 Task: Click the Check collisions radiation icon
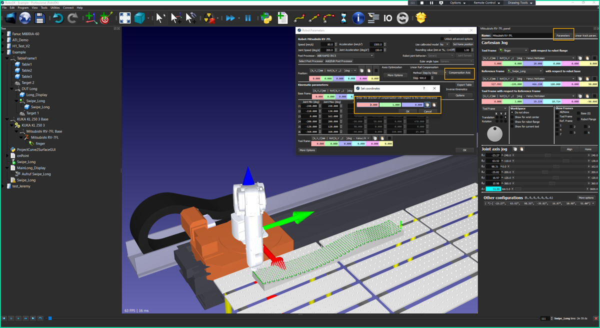pos(209,18)
